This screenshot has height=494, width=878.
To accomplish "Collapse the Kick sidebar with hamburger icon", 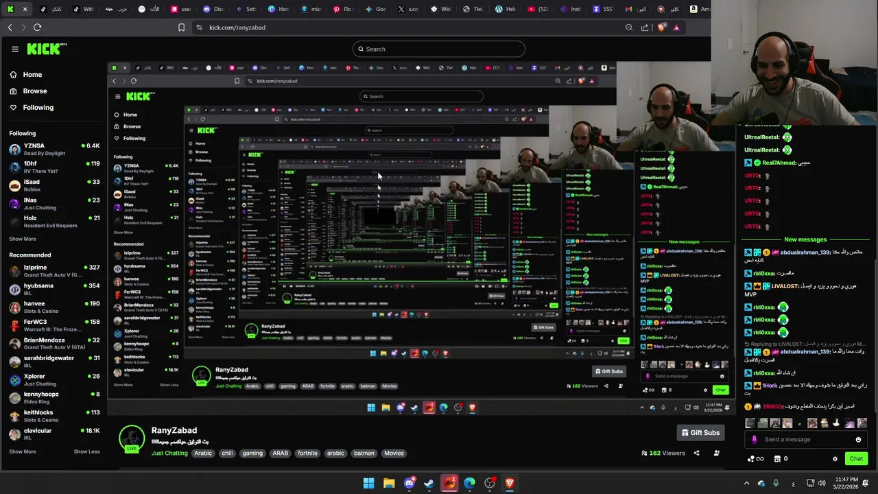I will pyautogui.click(x=14, y=49).
